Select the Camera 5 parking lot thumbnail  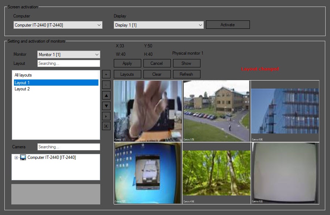[216, 111]
